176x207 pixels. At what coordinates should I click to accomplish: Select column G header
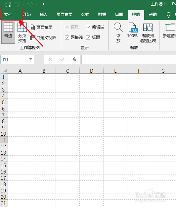(x=163, y=71)
